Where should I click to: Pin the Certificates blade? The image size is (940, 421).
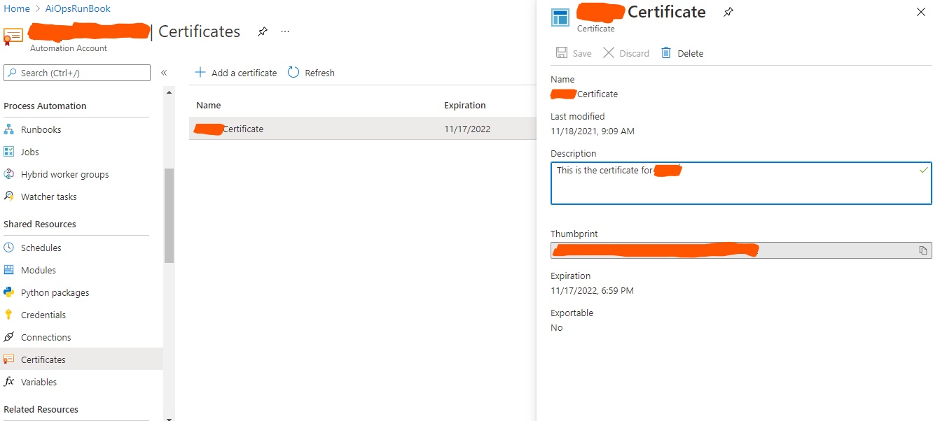pyautogui.click(x=262, y=31)
